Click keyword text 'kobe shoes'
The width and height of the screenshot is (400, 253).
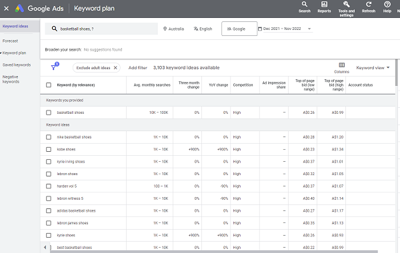[x=66, y=149]
